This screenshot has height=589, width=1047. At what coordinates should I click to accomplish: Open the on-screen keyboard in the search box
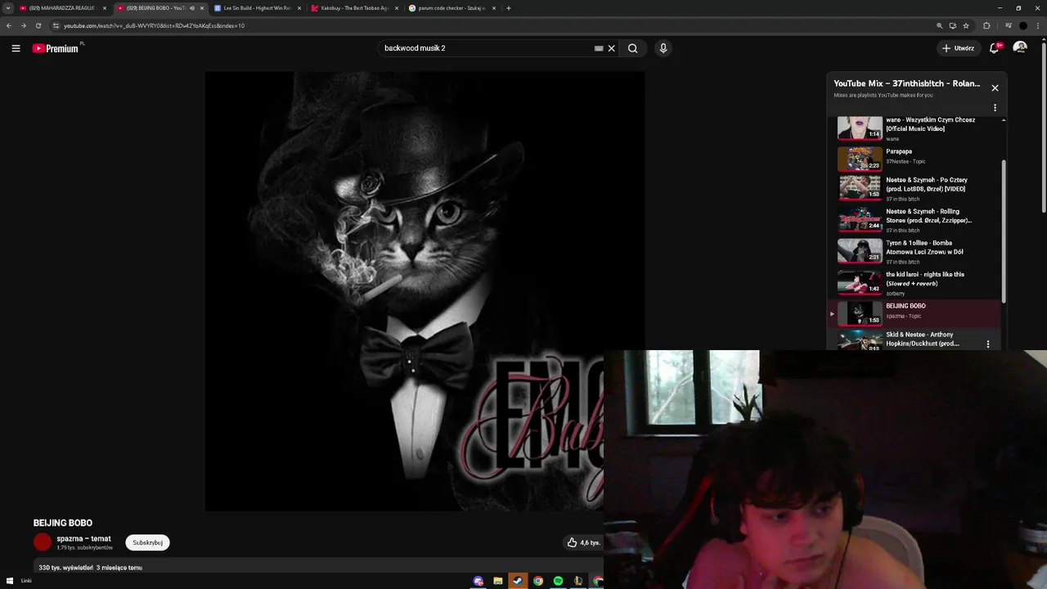pyautogui.click(x=599, y=48)
